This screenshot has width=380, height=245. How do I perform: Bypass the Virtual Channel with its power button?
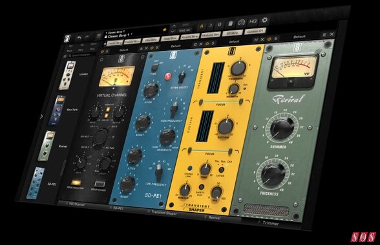pos(102,52)
